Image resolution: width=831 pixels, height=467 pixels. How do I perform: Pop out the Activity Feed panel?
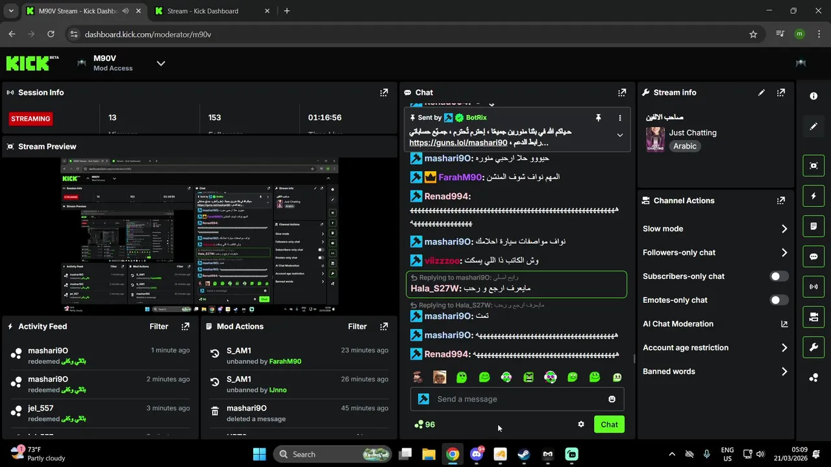click(186, 326)
